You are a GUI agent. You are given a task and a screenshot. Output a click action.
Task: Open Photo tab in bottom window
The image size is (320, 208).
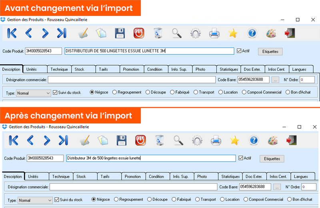tap(206, 176)
